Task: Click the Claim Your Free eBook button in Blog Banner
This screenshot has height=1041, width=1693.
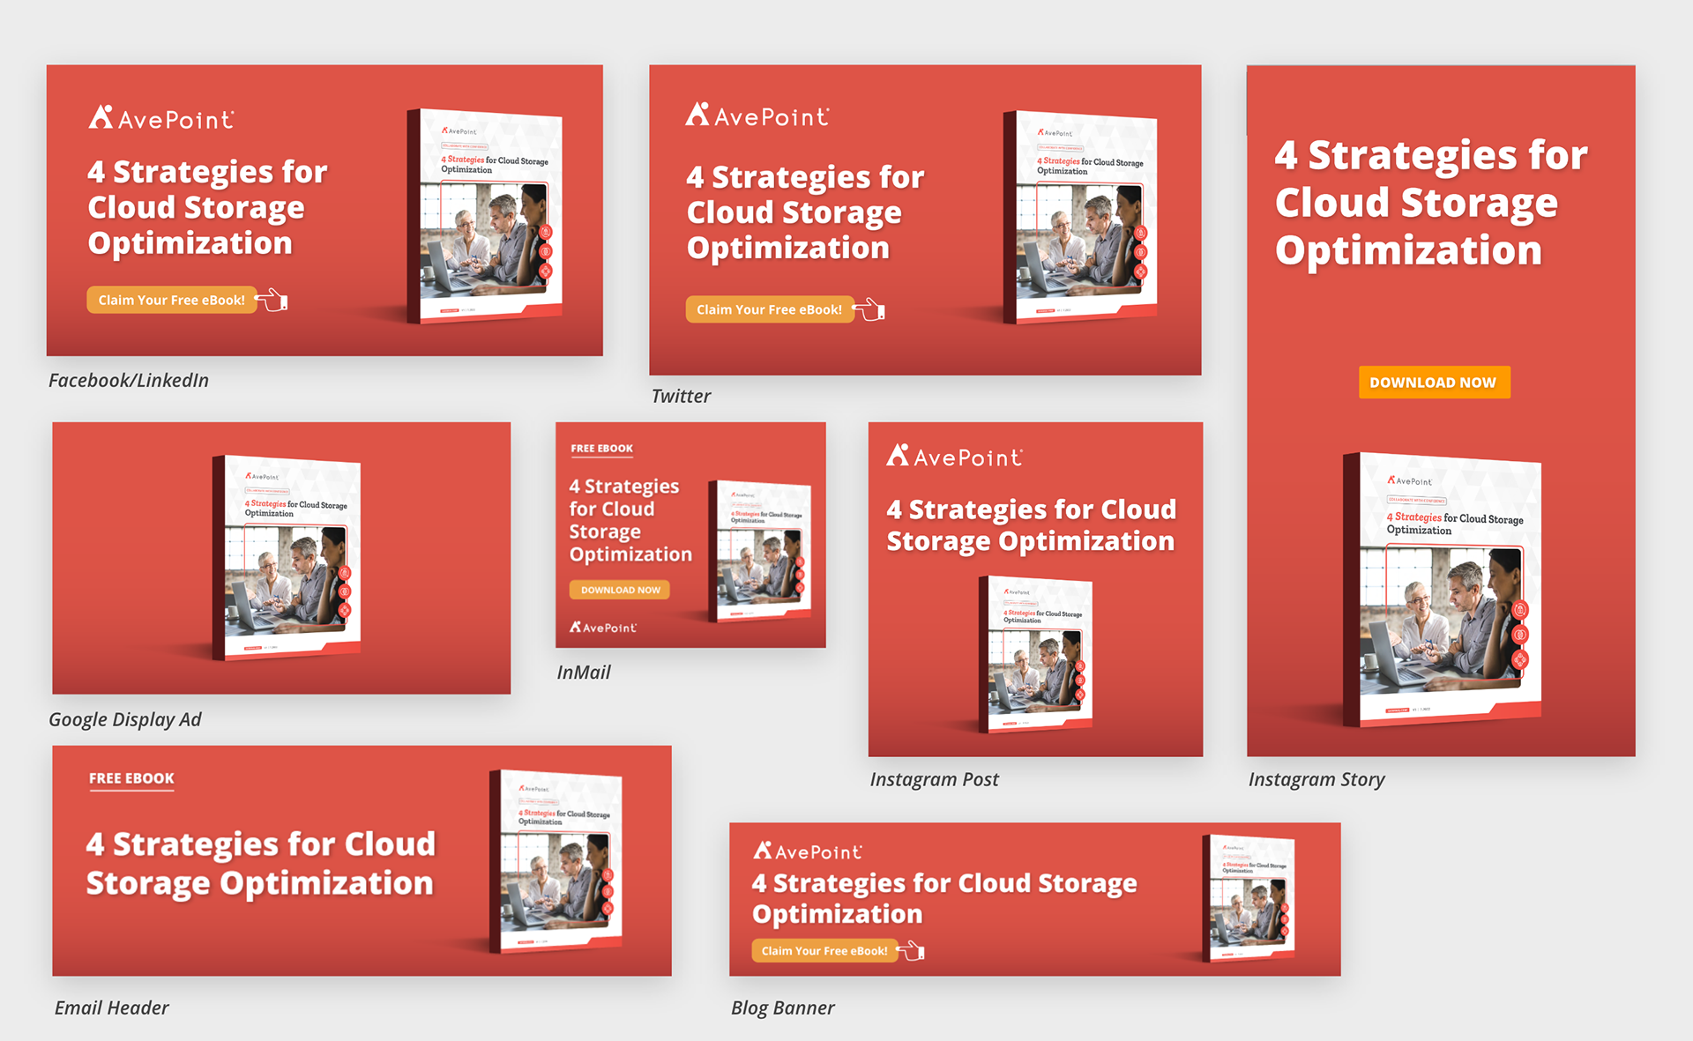Action: 824,951
